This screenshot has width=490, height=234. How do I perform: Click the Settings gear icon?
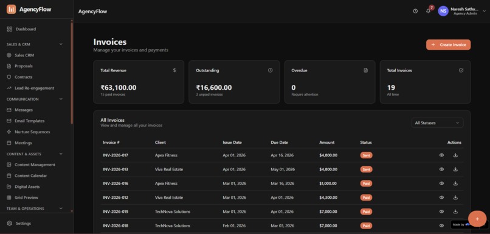pyautogui.click(x=9, y=224)
